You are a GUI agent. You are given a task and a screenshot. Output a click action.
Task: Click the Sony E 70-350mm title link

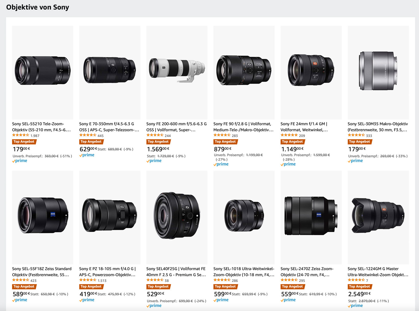[109, 127]
